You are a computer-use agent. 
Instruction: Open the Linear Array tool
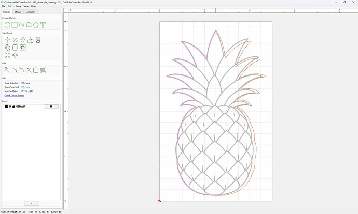click(x=7, y=55)
